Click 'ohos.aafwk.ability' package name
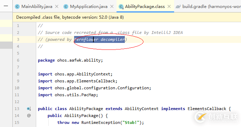 [79, 60]
